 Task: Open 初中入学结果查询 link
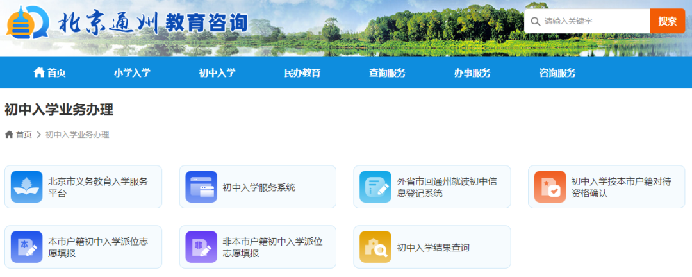[x=432, y=247]
